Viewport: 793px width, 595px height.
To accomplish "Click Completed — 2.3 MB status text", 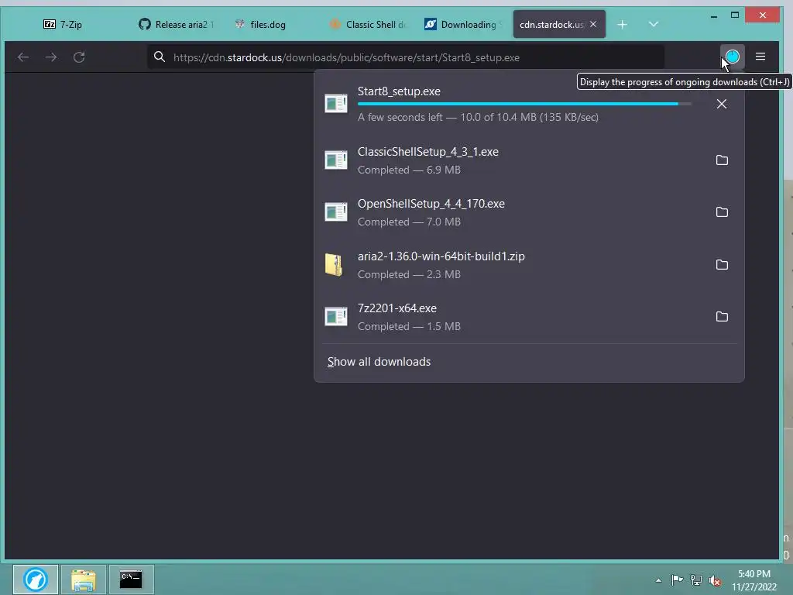I will [409, 274].
